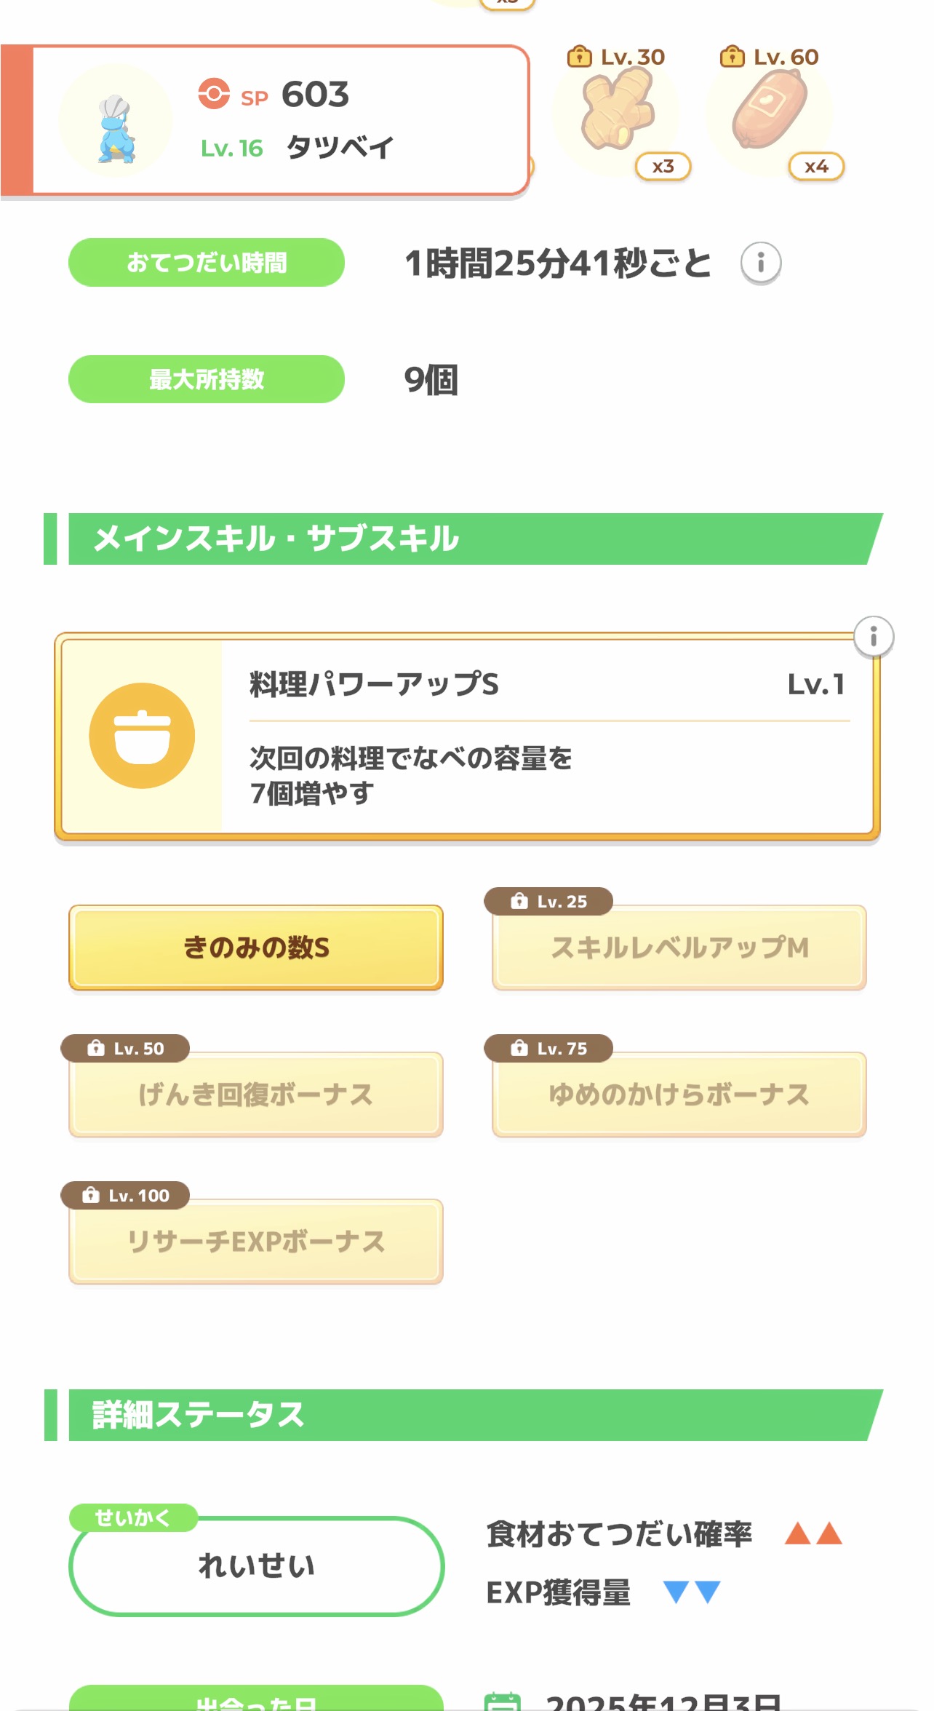Tap the おてつだい時間 label

click(207, 262)
